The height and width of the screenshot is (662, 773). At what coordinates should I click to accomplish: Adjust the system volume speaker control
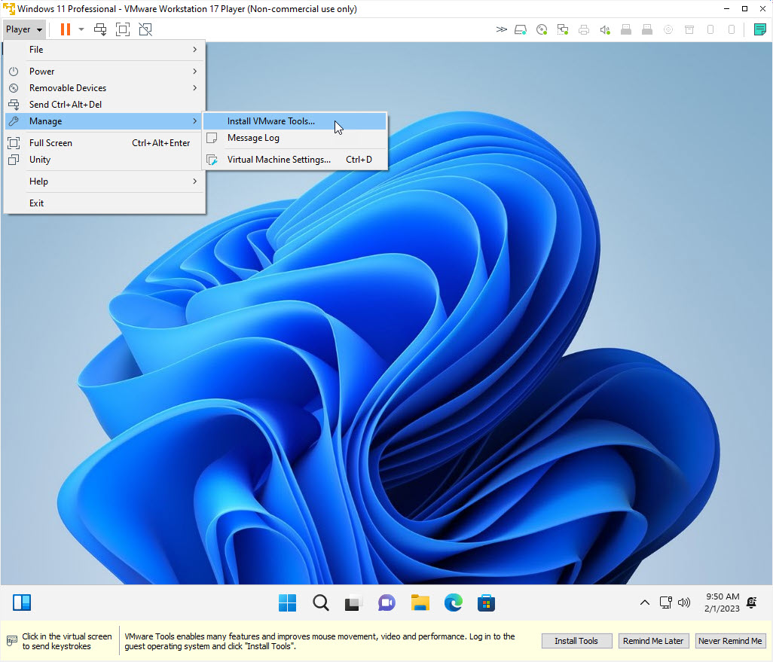point(684,603)
